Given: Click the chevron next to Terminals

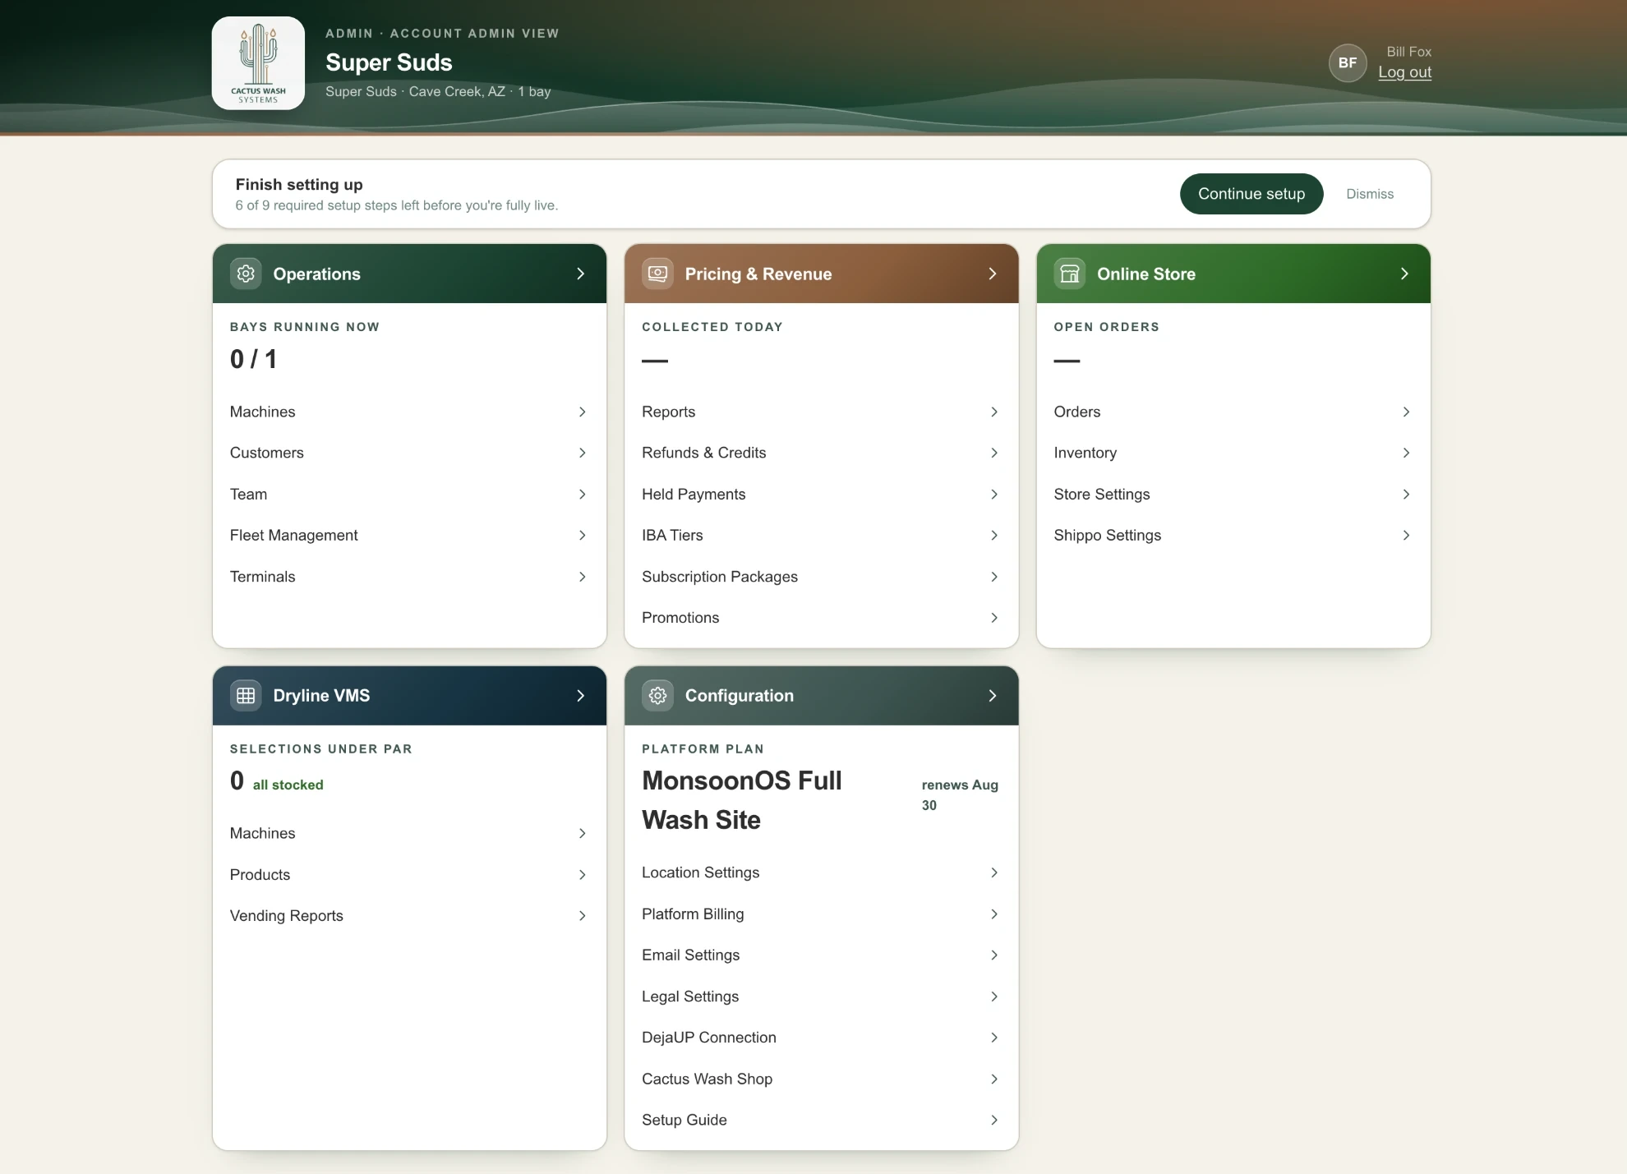Looking at the screenshot, I should pyautogui.click(x=583, y=577).
